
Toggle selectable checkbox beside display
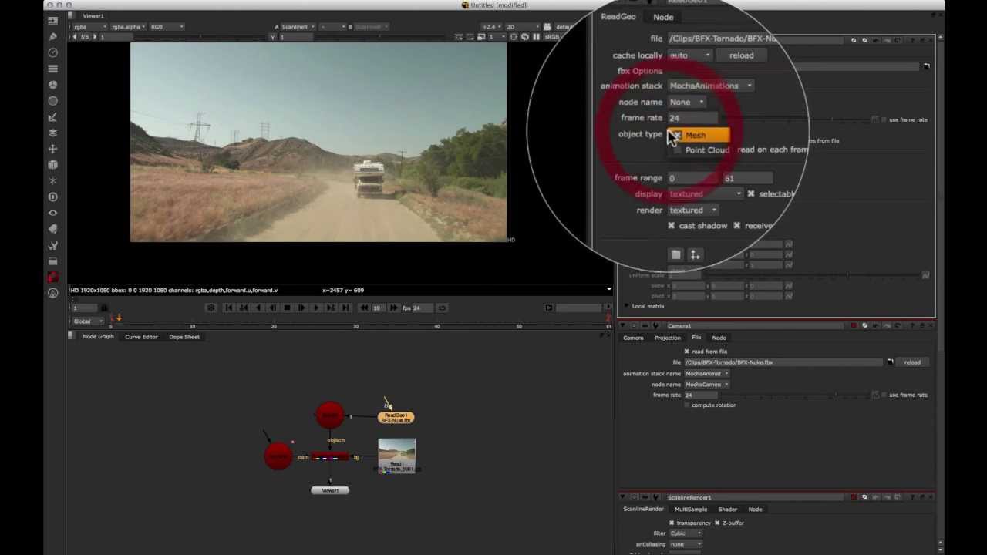click(x=751, y=194)
